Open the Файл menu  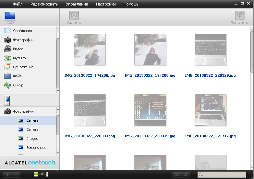click(18, 4)
